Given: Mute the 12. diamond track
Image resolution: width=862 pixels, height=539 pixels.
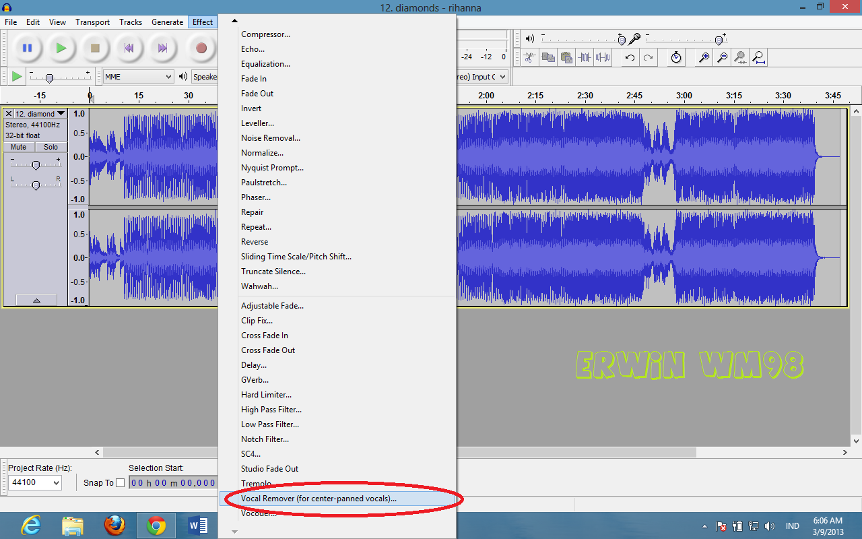Looking at the screenshot, I should [19, 147].
